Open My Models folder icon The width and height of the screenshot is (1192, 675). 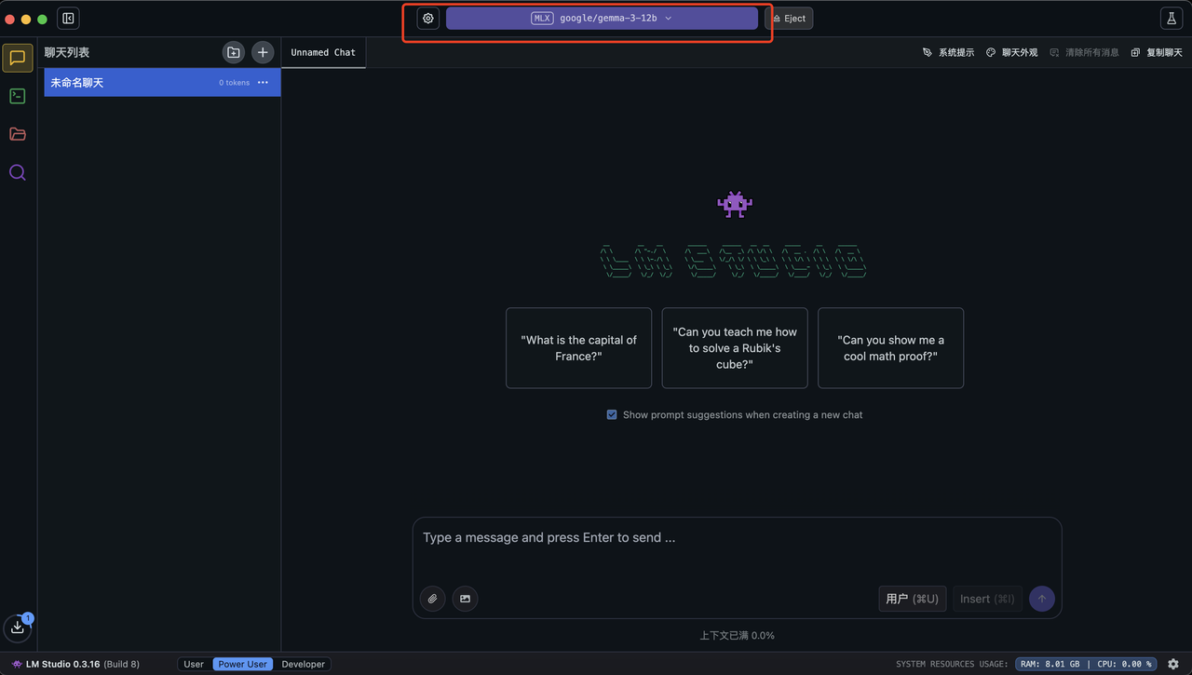pyautogui.click(x=17, y=134)
